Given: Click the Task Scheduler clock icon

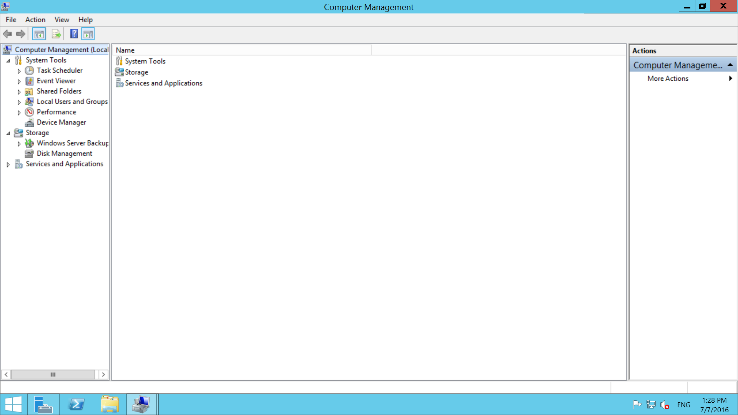Looking at the screenshot, I should (30, 70).
